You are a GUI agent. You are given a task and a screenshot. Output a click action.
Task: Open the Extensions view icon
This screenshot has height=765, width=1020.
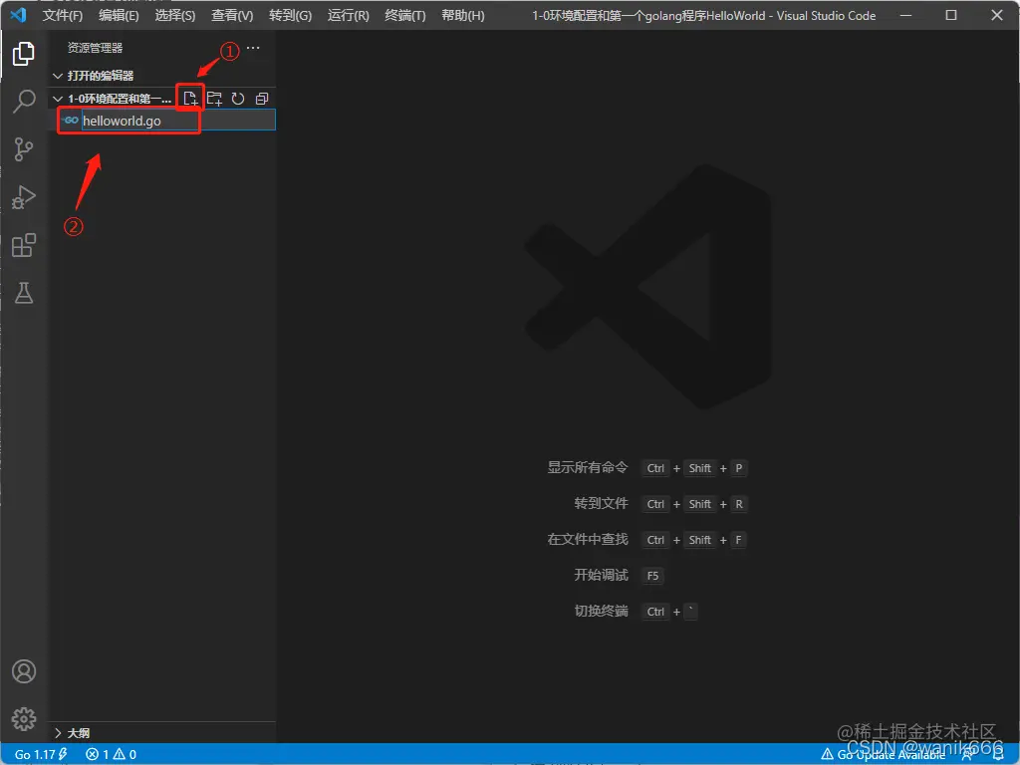pos(24,245)
